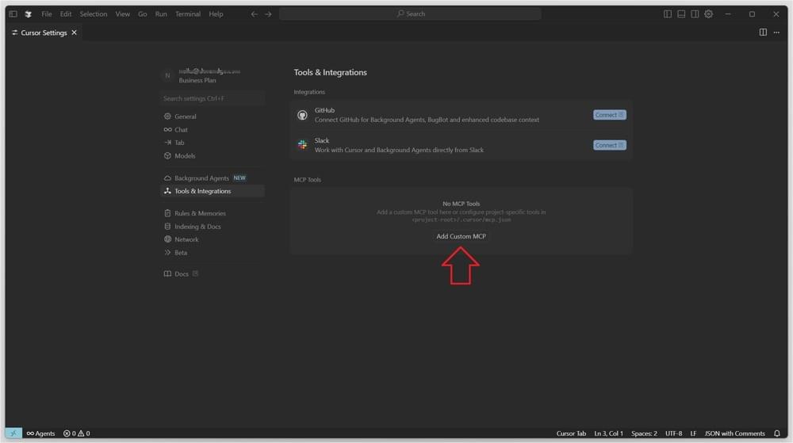Open the Selection menu

tap(94, 14)
